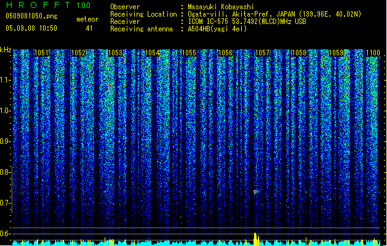This screenshot has width=387, height=246.
Task: Select observer name Masayuki Kobayashi
Action: (x=221, y=7)
